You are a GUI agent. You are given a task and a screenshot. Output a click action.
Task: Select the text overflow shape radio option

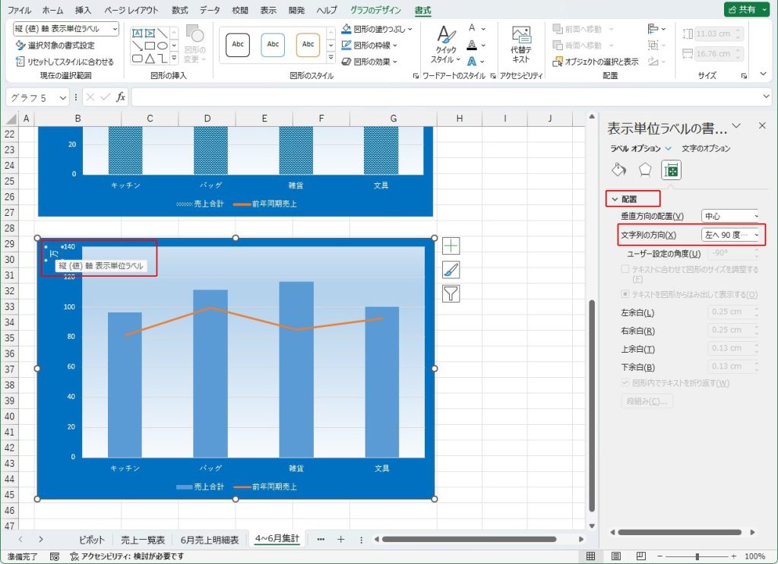coord(625,294)
